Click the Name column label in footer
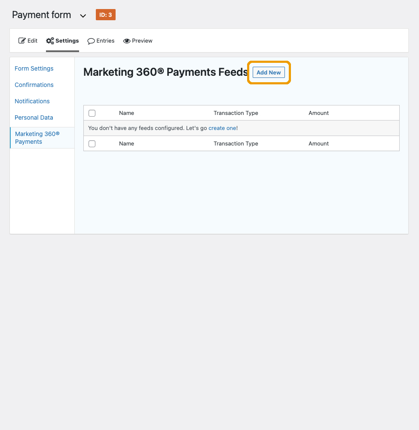This screenshot has height=430, width=419. [126, 144]
